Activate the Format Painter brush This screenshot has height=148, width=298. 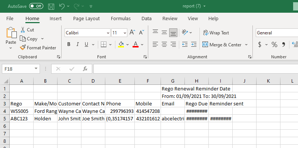(38, 47)
